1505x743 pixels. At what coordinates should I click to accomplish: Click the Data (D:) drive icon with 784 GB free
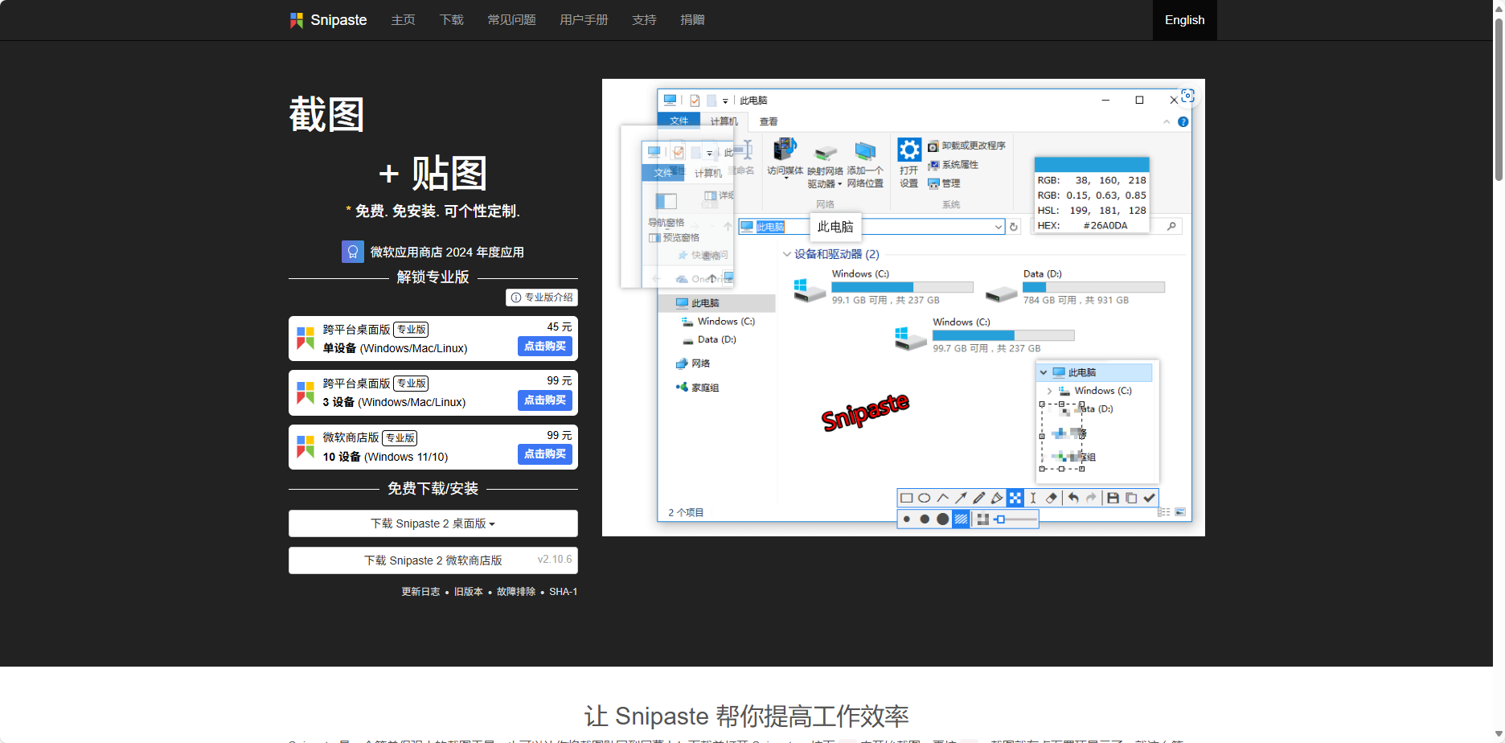[1002, 294]
